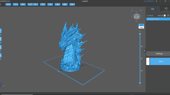
Task: Check the Select All checkbox
Action: click(165, 16)
